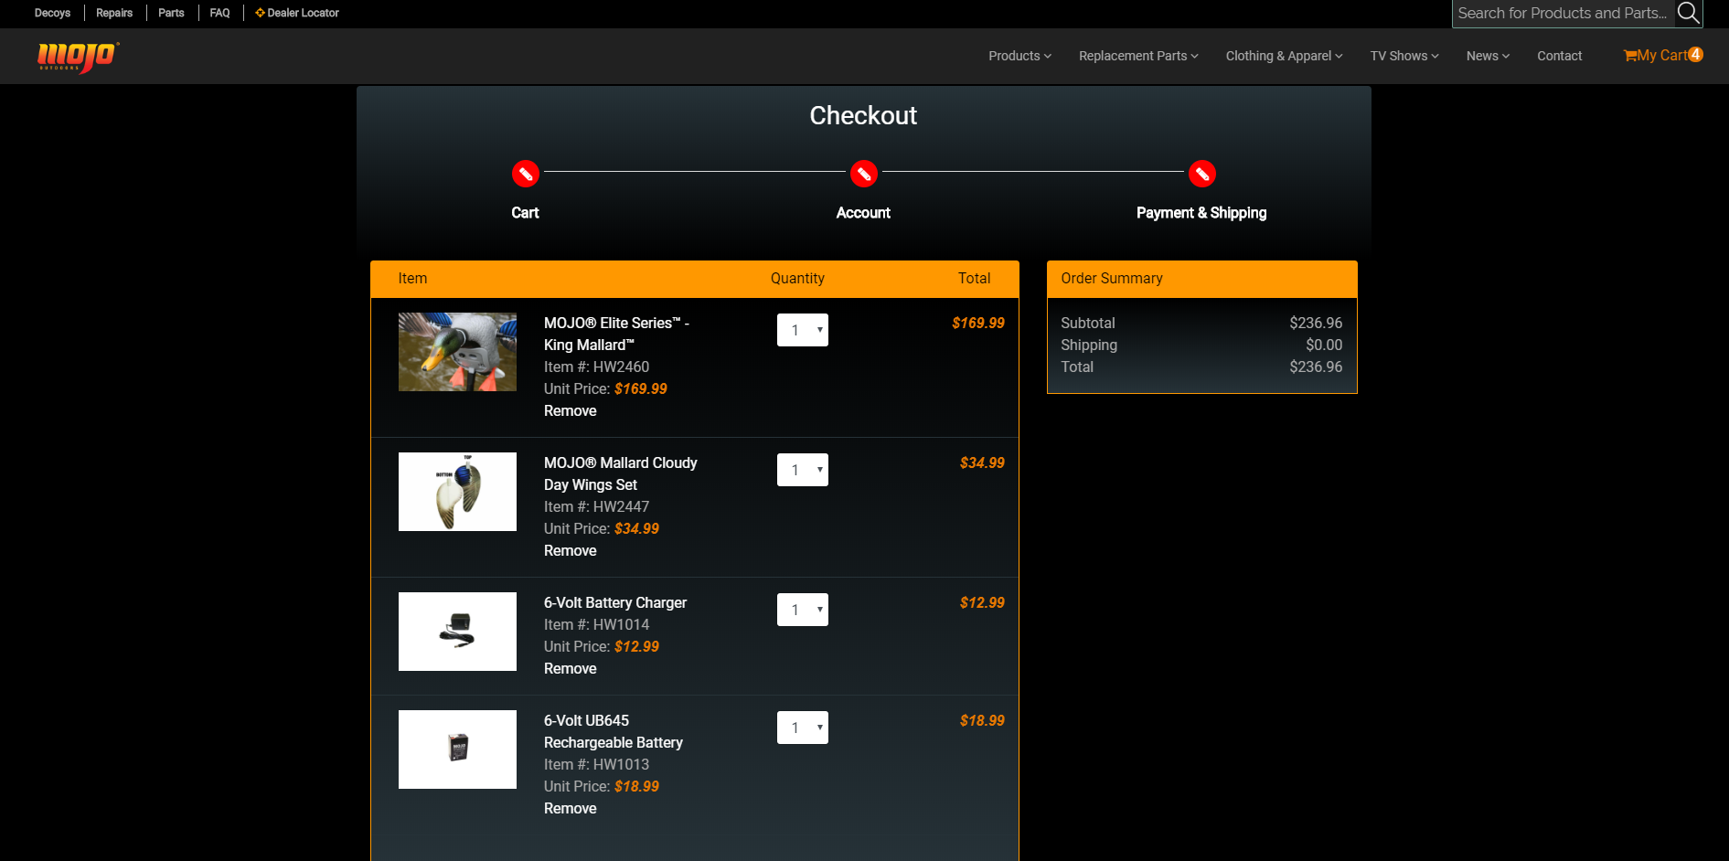Open the MOJO Elite Series King Mallard product
This screenshot has height=861, width=1729.
[617, 334]
